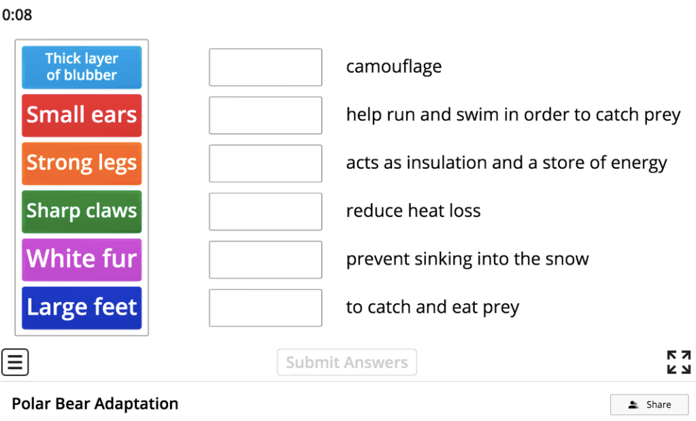Click the timer display showing 0:08
Screen dimensions: 696x421
pos(17,15)
